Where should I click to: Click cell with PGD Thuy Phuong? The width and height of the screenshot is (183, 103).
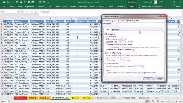22,83
